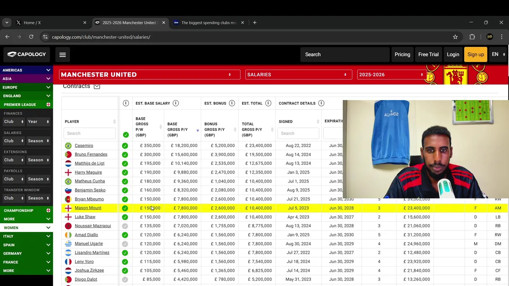Image resolution: width=509 pixels, height=286 pixels.
Task: Click the Player column search box
Action: click(89, 133)
